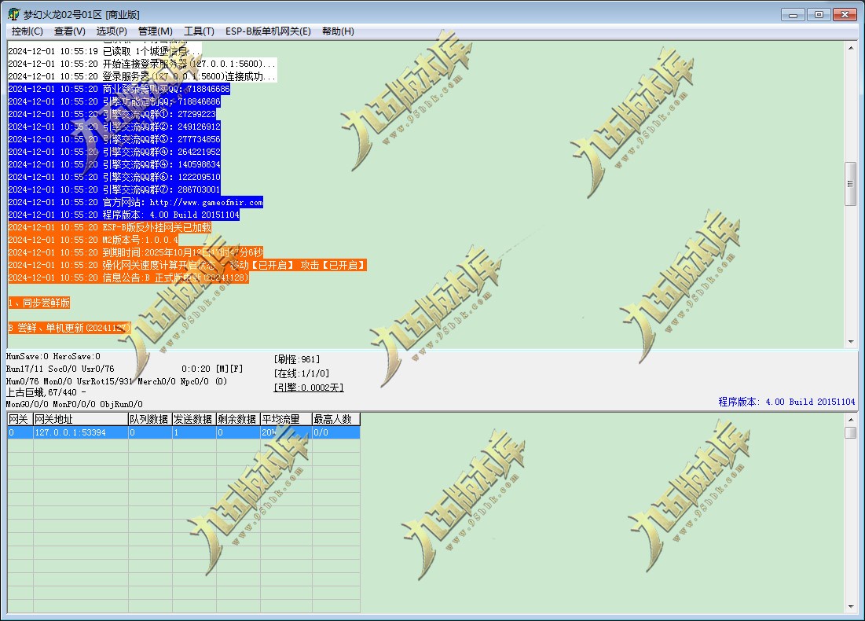Click the gateway table scroll-down arrow
The height and width of the screenshot is (621, 865).
click(x=851, y=607)
